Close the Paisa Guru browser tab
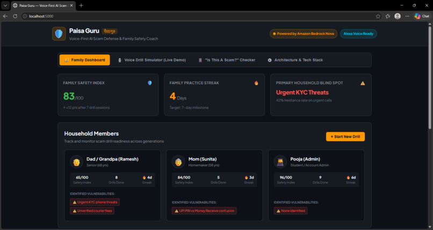The width and height of the screenshot is (433, 230). [71, 5]
